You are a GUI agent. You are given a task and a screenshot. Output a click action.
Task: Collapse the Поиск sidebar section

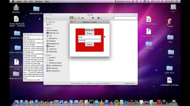pyautogui.click(x=45, y=55)
